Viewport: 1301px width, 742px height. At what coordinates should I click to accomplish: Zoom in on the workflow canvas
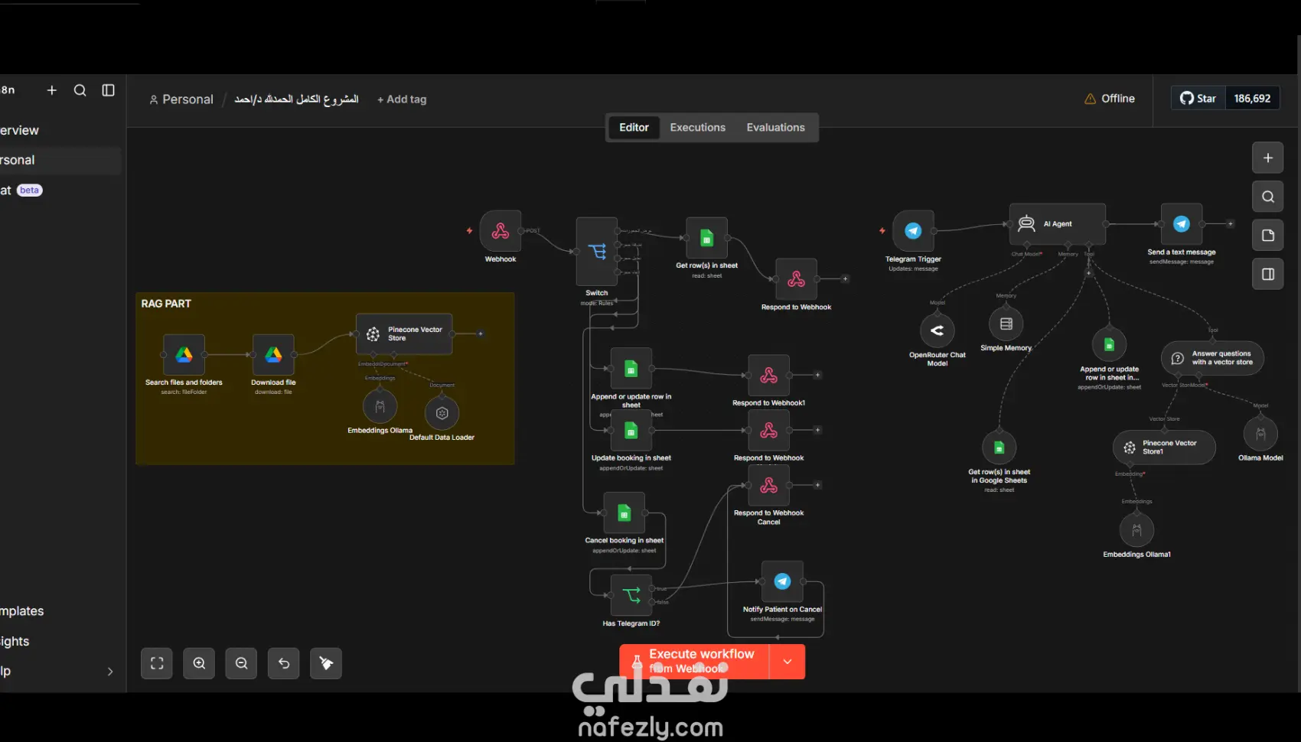click(199, 663)
